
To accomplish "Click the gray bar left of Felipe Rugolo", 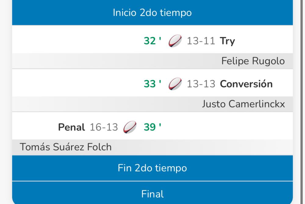I will pyautogui.click(x=116, y=61).
